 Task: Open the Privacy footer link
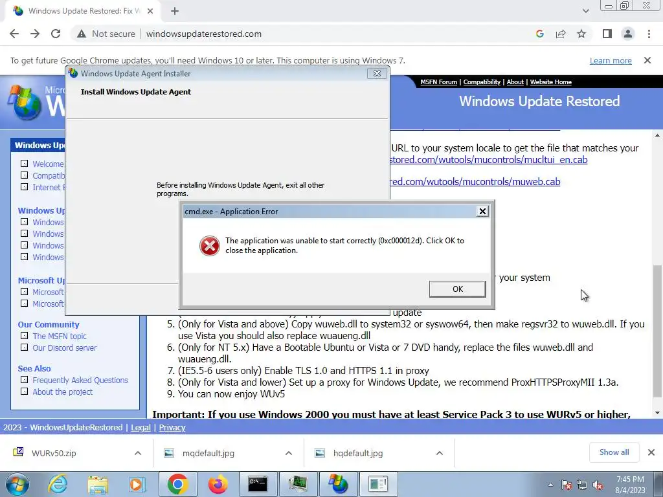[x=172, y=428]
